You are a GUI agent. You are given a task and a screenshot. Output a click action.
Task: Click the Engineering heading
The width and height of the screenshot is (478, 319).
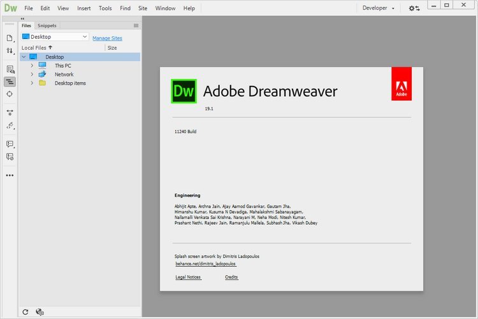click(187, 195)
